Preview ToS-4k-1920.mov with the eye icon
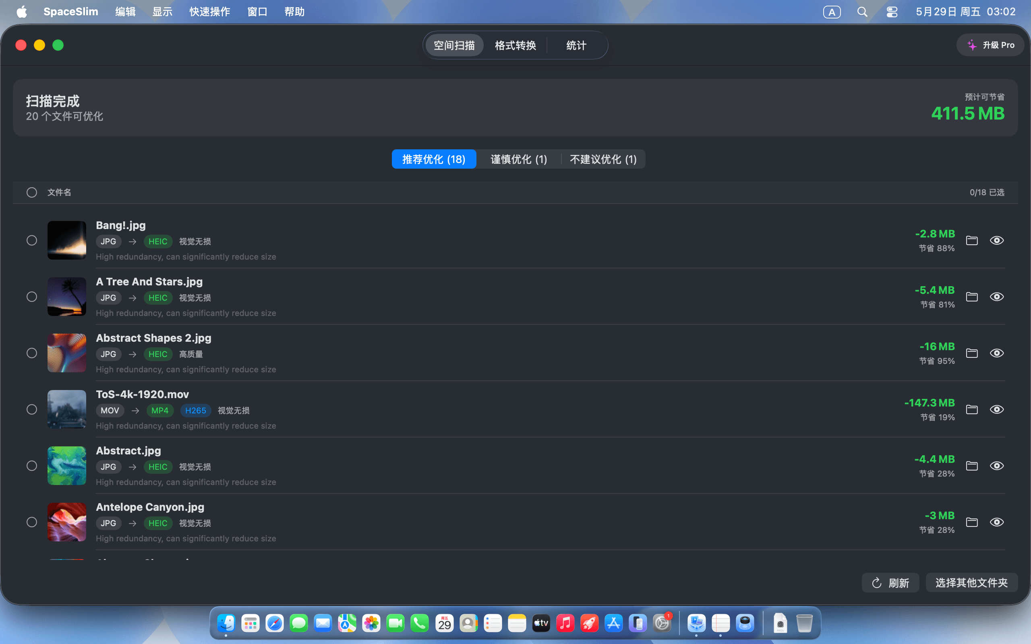 click(996, 409)
